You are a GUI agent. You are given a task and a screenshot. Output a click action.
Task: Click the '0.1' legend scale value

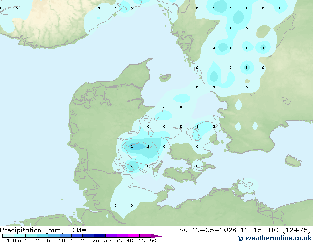click(x=5, y=240)
